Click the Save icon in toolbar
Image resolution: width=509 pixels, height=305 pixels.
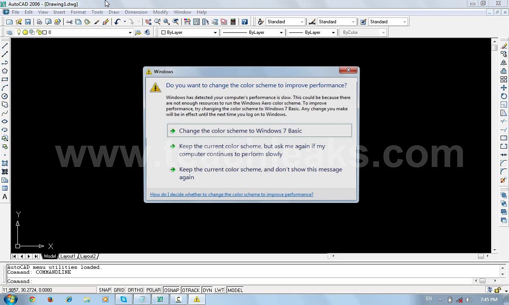28,22
